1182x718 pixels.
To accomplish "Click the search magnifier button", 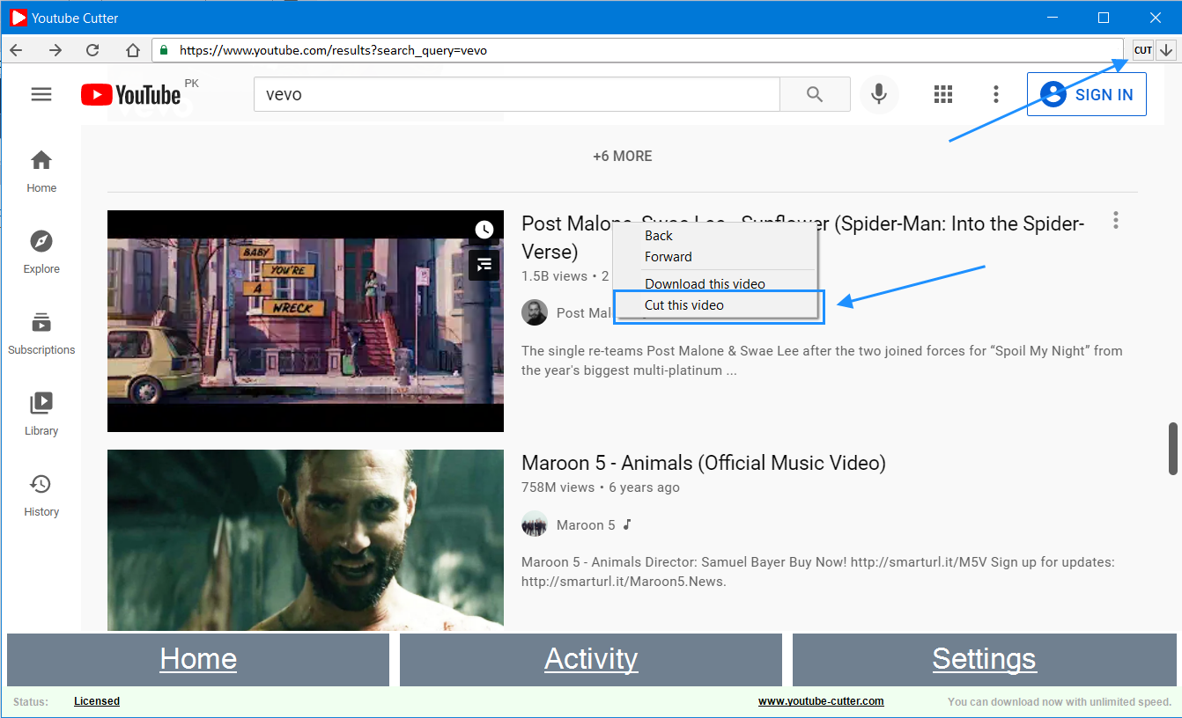I will click(x=815, y=94).
